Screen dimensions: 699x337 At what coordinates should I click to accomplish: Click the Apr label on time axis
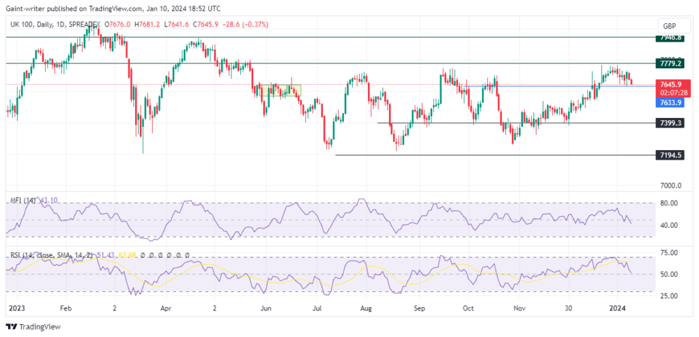[166, 308]
